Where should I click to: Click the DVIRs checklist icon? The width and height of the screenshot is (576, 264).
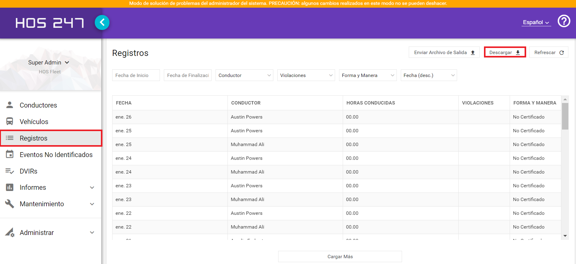click(10, 171)
